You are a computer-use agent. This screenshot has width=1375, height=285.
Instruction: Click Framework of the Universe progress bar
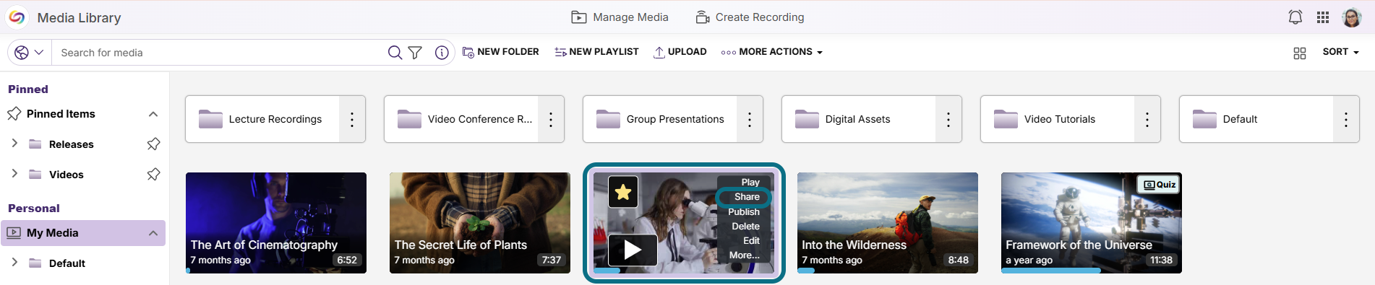1092,271
